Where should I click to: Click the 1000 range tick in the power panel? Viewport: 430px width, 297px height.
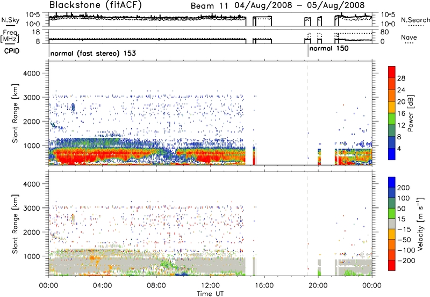31,145
